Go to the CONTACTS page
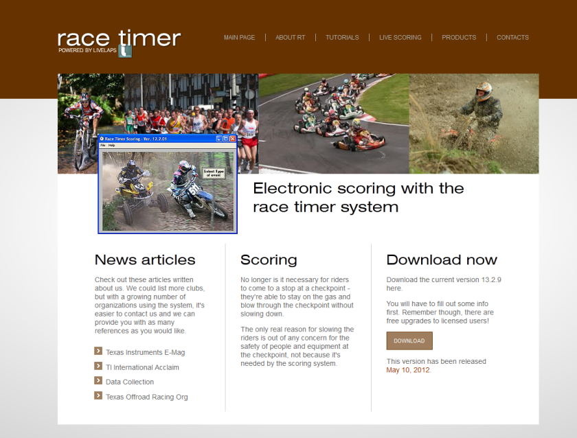Image resolution: width=577 pixels, height=438 pixels. tap(512, 38)
